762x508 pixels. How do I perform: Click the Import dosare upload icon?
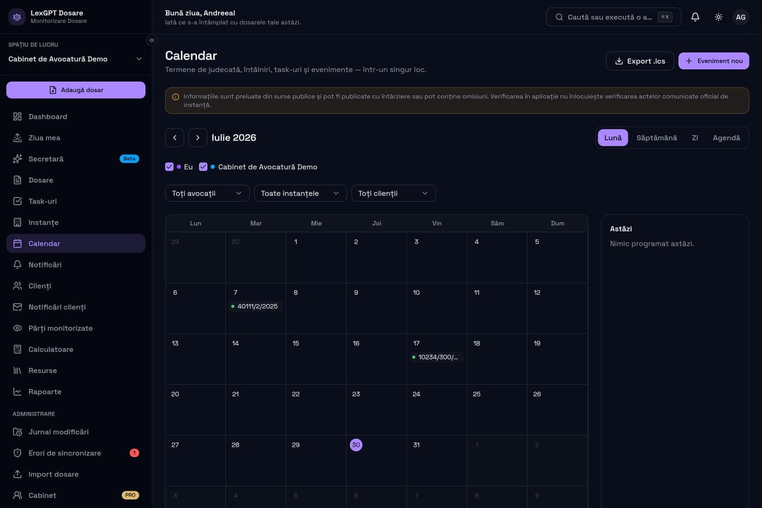click(18, 474)
